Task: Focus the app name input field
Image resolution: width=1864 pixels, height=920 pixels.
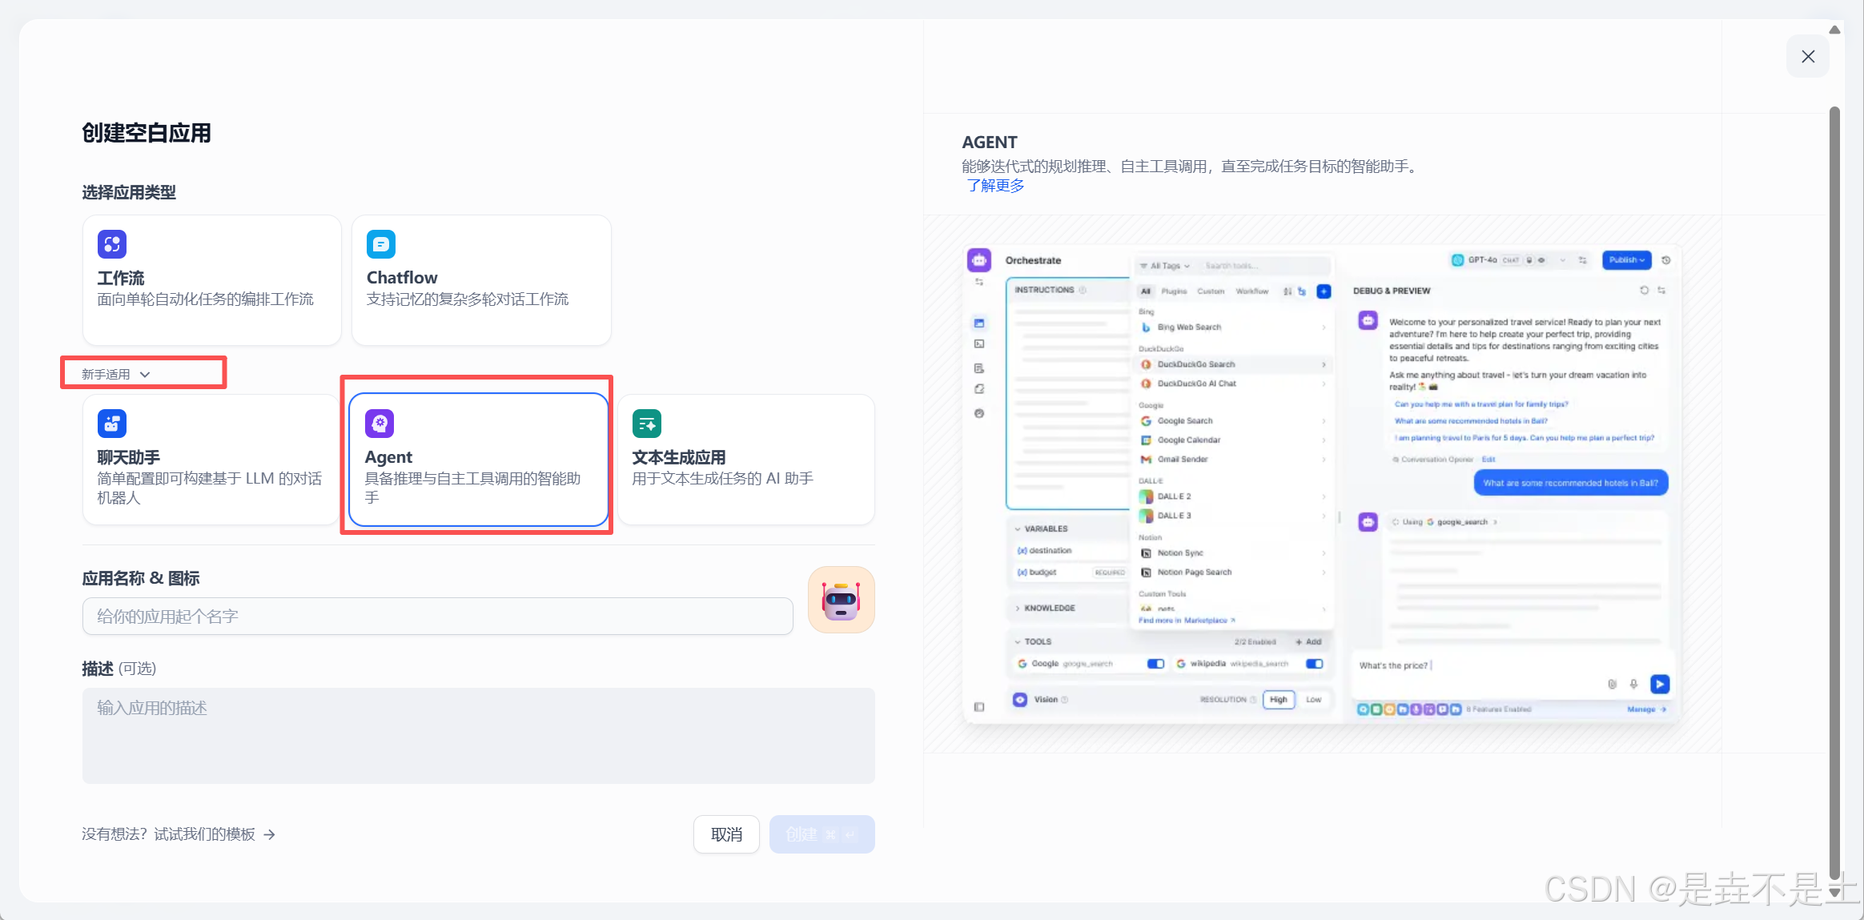Action: 437,617
